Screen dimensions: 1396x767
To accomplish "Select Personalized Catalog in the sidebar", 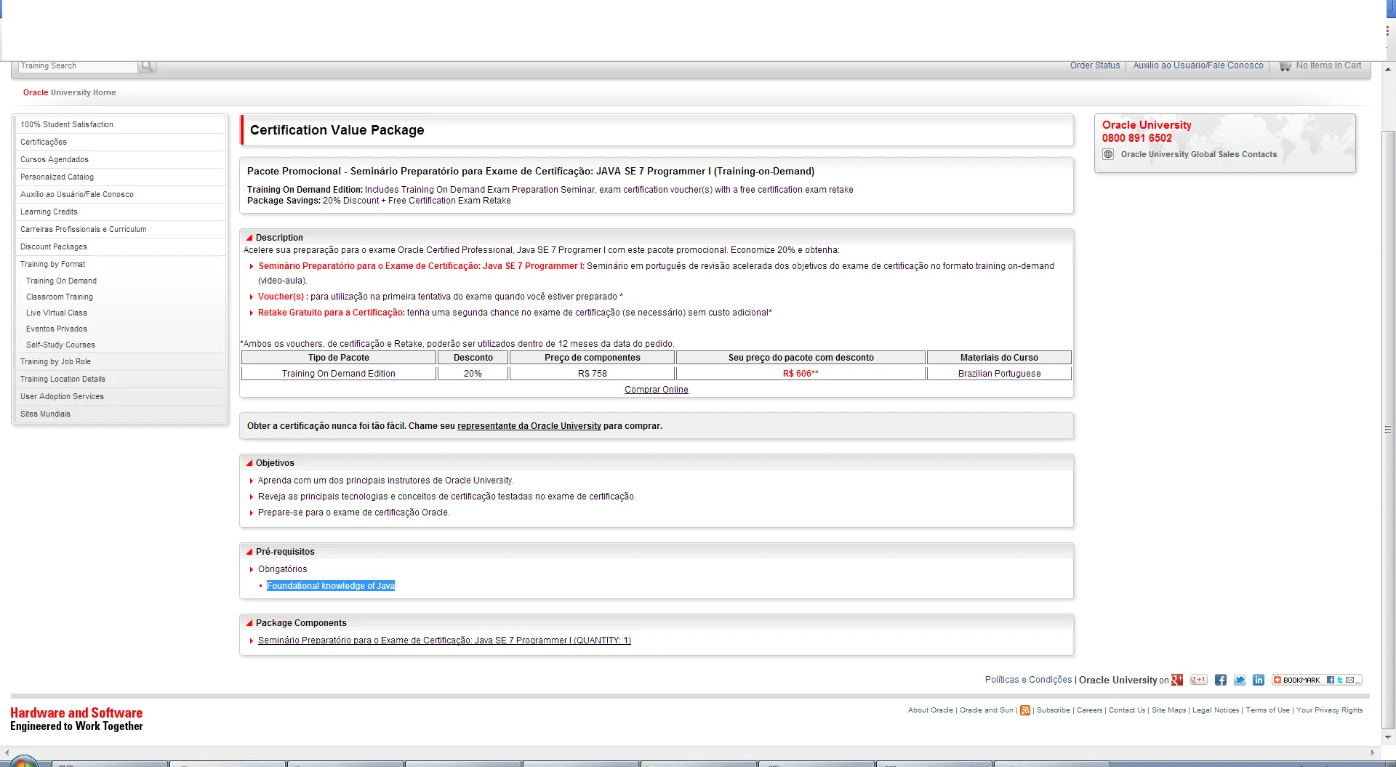I will 57,177.
